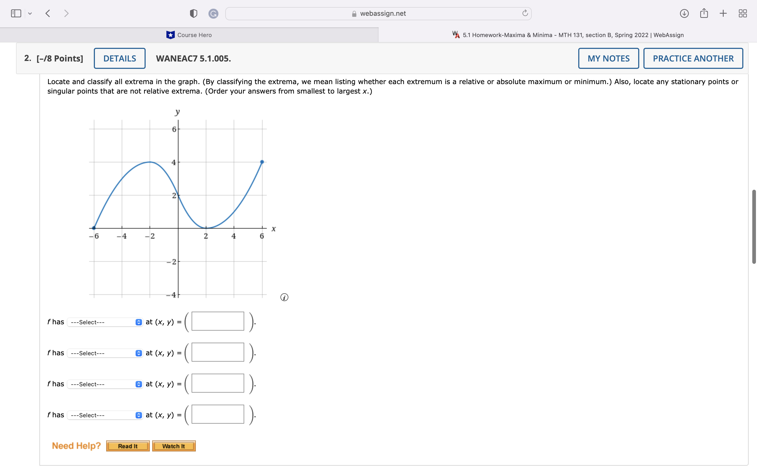Show the tab overview grid
This screenshot has height=473, width=757.
[x=743, y=13]
